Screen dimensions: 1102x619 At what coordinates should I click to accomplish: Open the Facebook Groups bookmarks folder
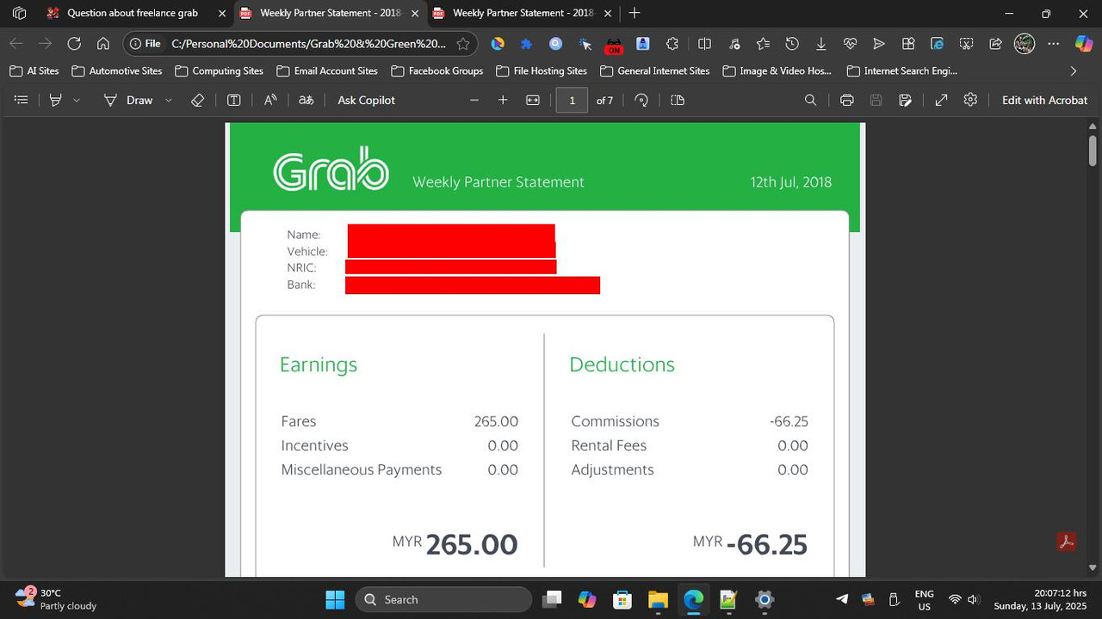pyautogui.click(x=436, y=71)
